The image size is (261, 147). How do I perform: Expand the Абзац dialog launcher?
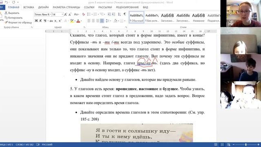click(126, 27)
